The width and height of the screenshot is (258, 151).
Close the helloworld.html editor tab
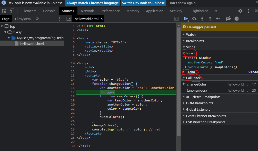[x=102, y=19]
